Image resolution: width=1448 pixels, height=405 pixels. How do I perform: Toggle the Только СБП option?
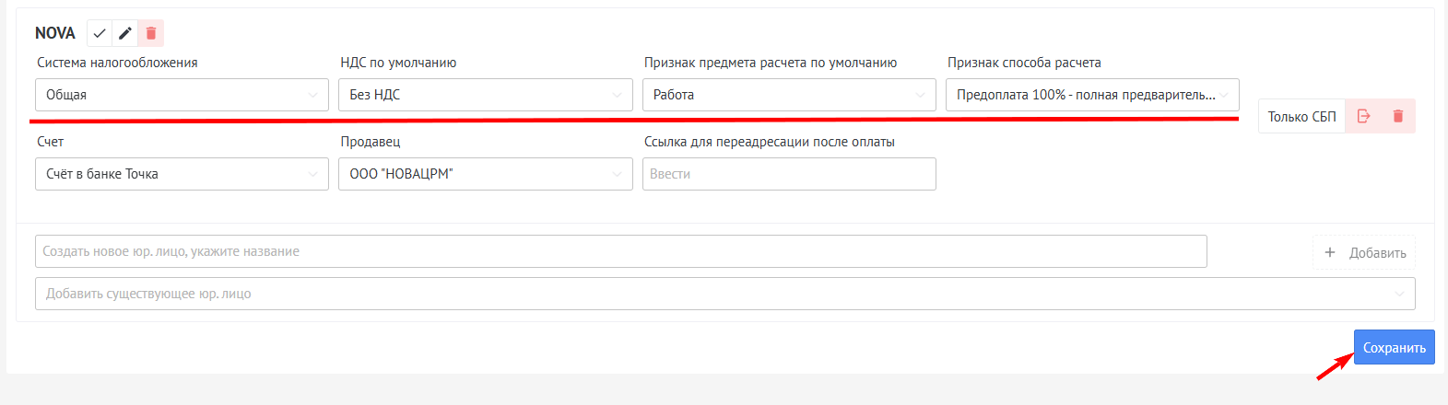pyautogui.click(x=1301, y=116)
